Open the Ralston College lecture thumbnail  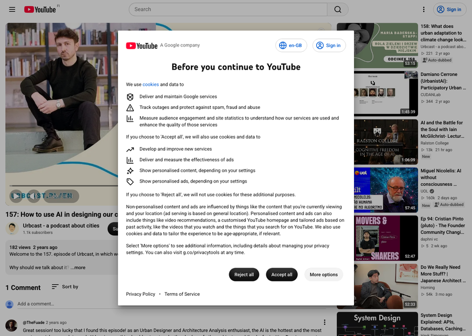coord(386,142)
